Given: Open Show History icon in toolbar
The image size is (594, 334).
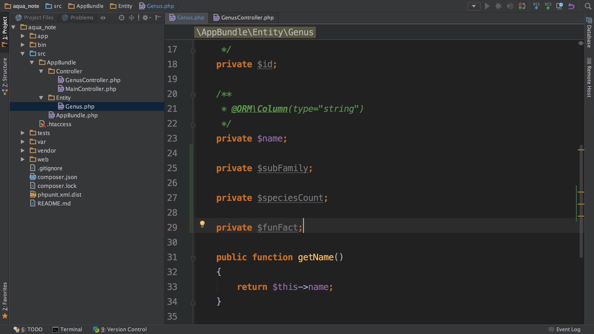Looking at the screenshot, I should coord(559,6).
